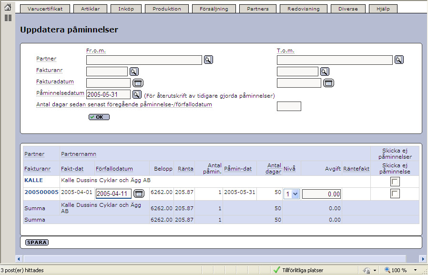
Task: Open the KALLE partner link
Action: [x=33, y=180]
